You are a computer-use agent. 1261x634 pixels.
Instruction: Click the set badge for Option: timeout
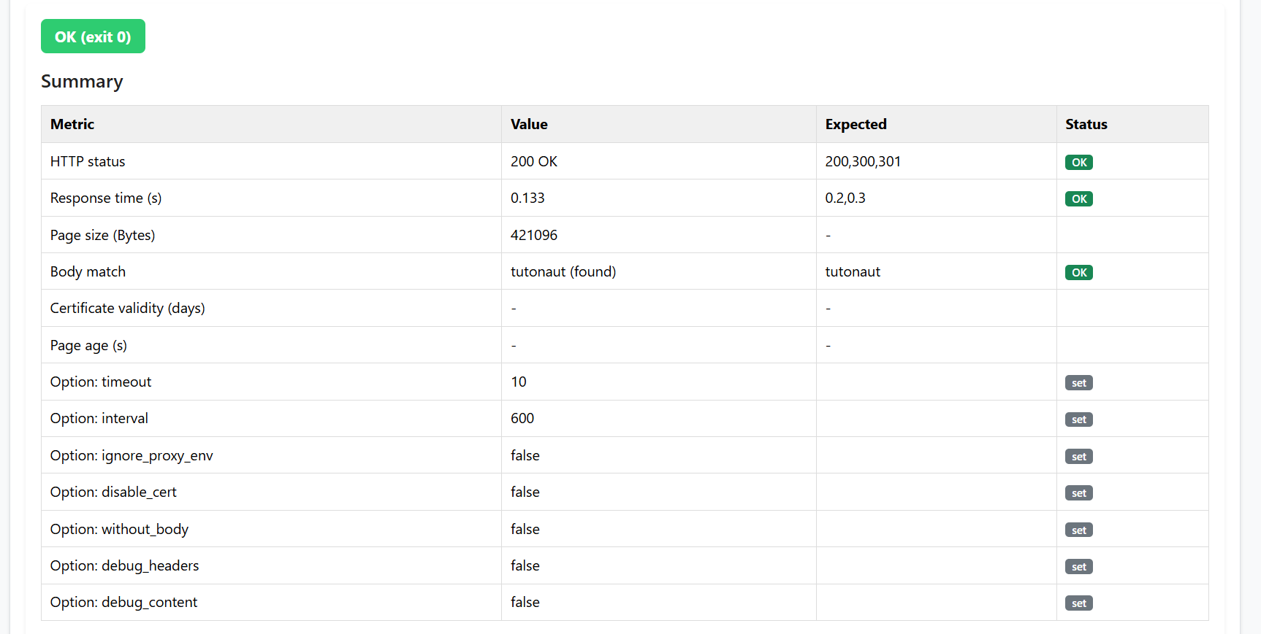tap(1078, 383)
